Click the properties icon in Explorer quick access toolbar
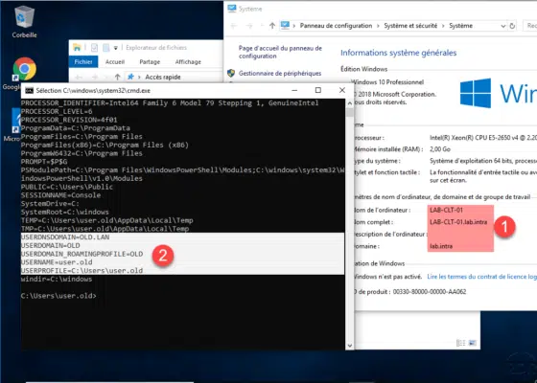The height and width of the screenshot is (383, 537). [94, 48]
